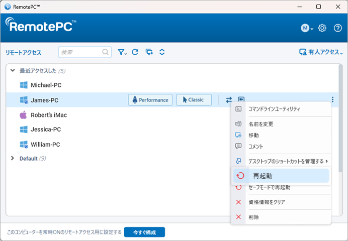Screen dimensions: 348x241
Task: Expand the Default group
Action: (x=13, y=158)
